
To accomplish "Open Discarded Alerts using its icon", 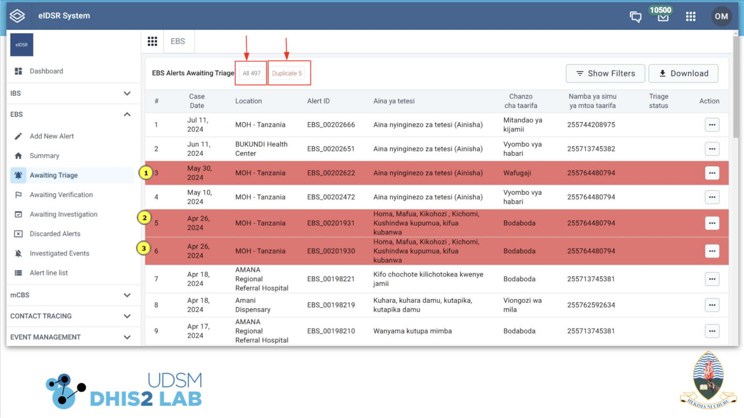I will click(18, 234).
